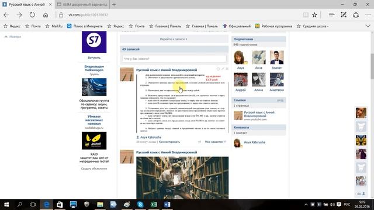Edit the first post with pencil icon
Viewport: 374px width, 210px height.
pos(223,69)
